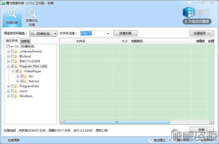219x144 pixels.
Task: Click the Users folder icon
Action: (x=16, y=91)
